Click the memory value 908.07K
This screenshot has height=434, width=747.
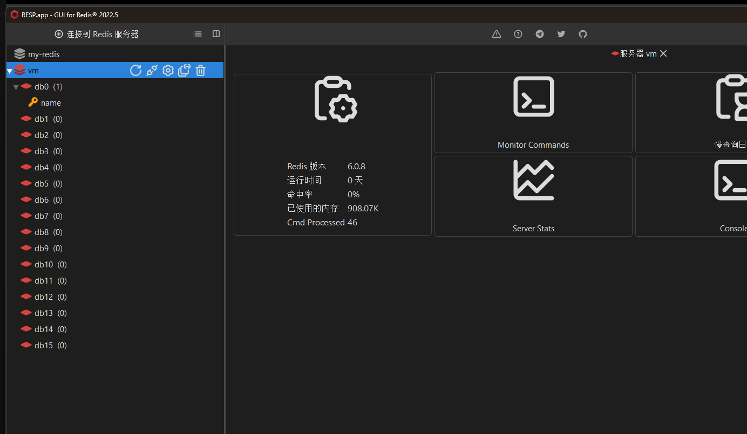click(x=363, y=208)
